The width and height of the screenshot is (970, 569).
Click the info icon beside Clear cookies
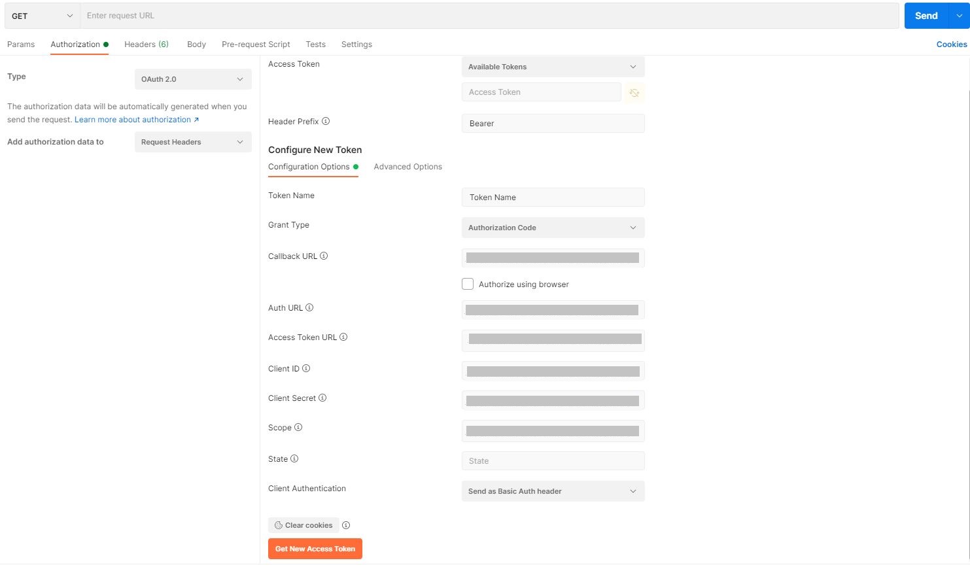(346, 525)
